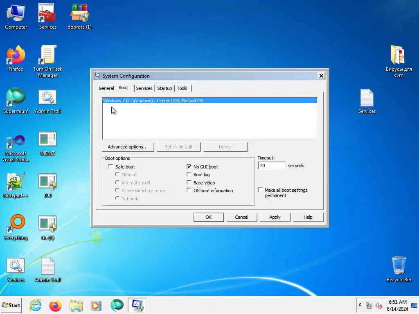Launch Internet Explorer from the taskbar
419x314 pixels.
36,305
